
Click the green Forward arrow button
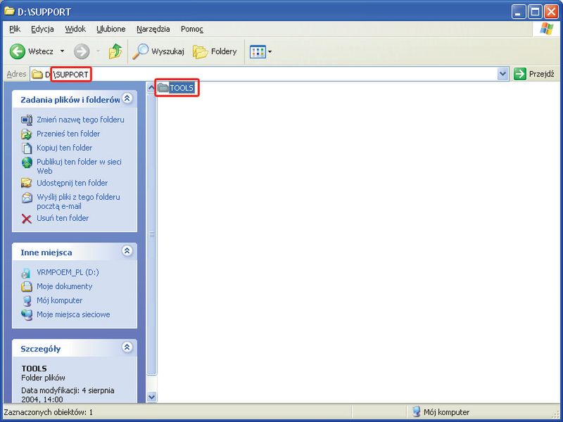click(x=82, y=51)
